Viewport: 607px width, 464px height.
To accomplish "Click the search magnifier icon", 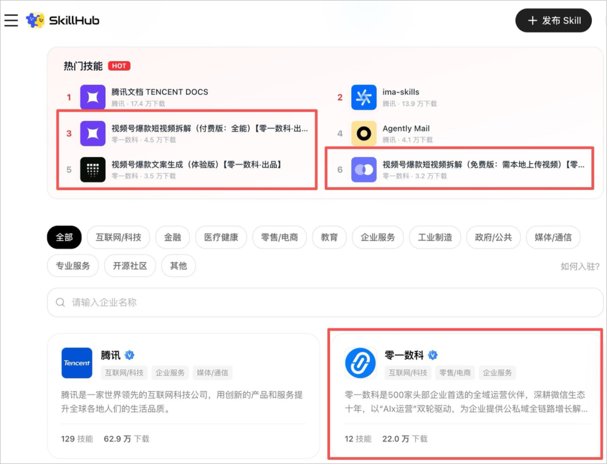I will point(60,302).
